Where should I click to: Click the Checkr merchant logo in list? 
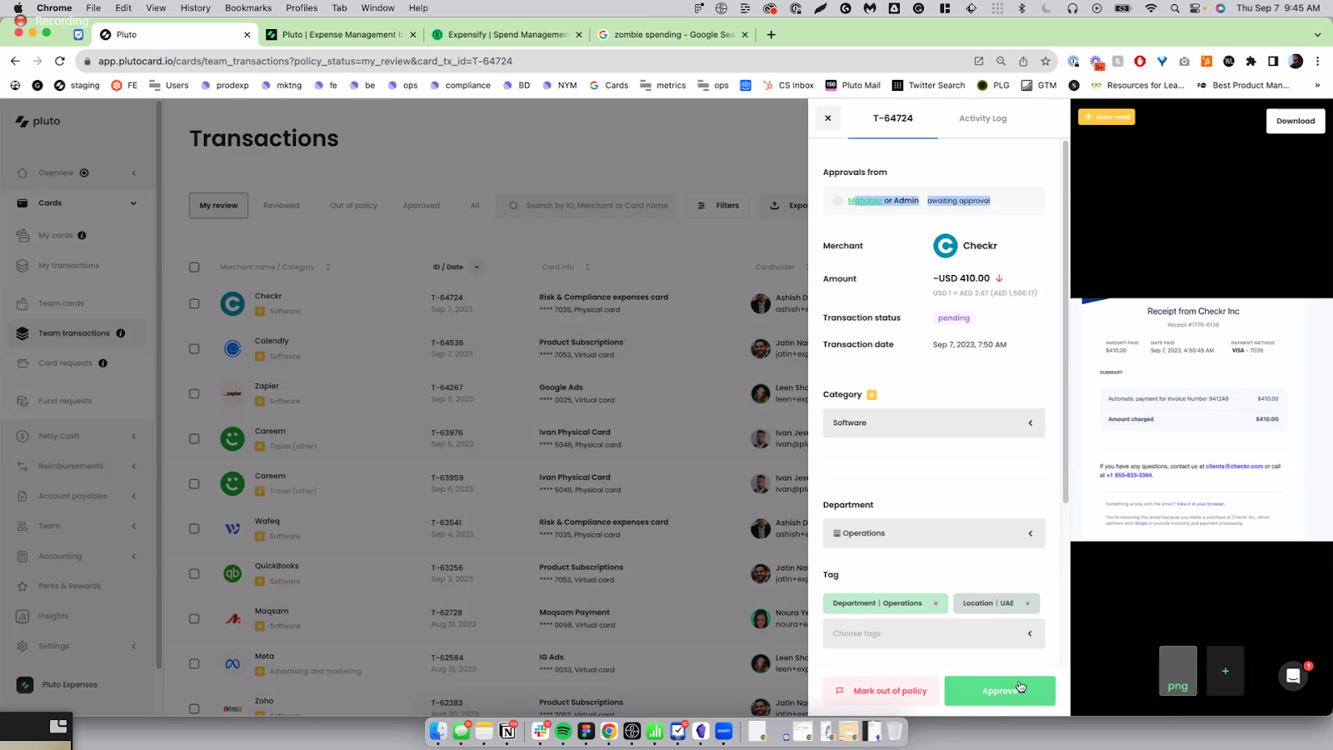(x=232, y=303)
